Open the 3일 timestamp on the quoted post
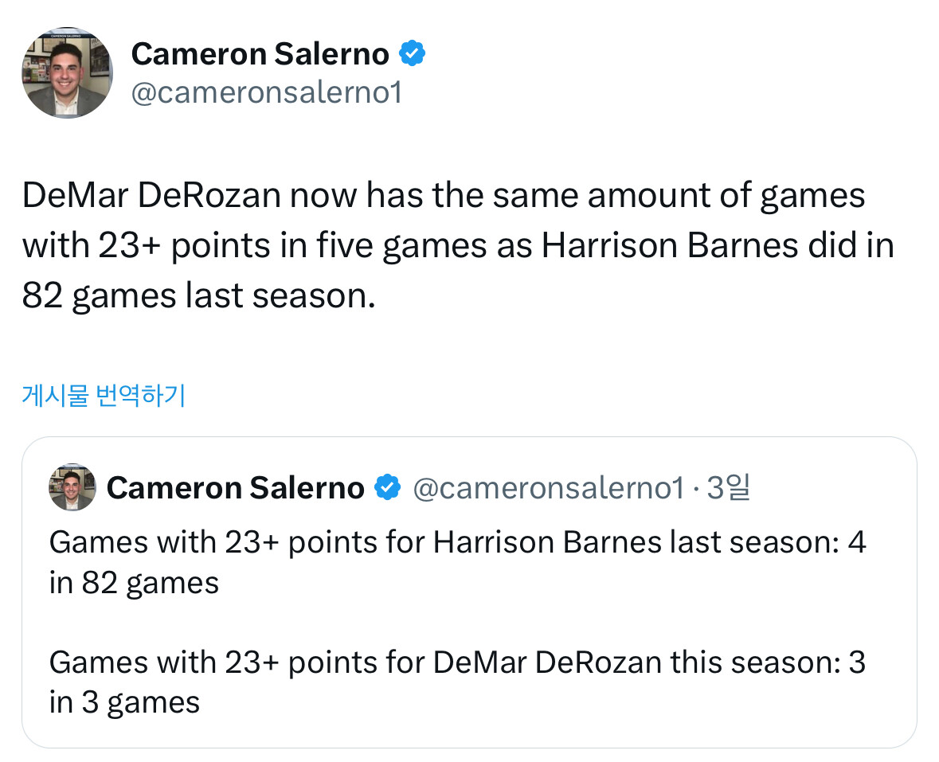Viewport: 939px width, 762px height. [x=728, y=487]
